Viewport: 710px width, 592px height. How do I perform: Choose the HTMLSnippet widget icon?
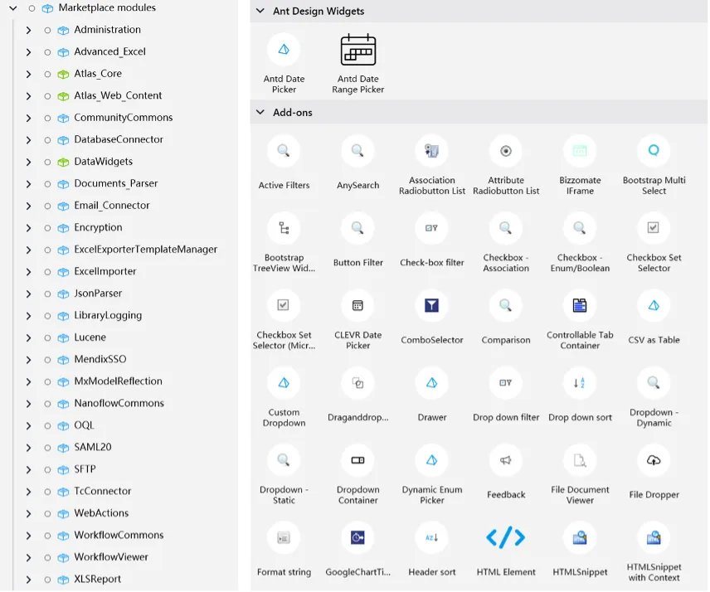pyautogui.click(x=580, y=537)
